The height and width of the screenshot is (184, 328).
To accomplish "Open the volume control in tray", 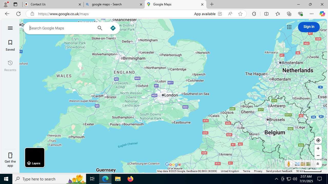I will (x=295, y=179).
